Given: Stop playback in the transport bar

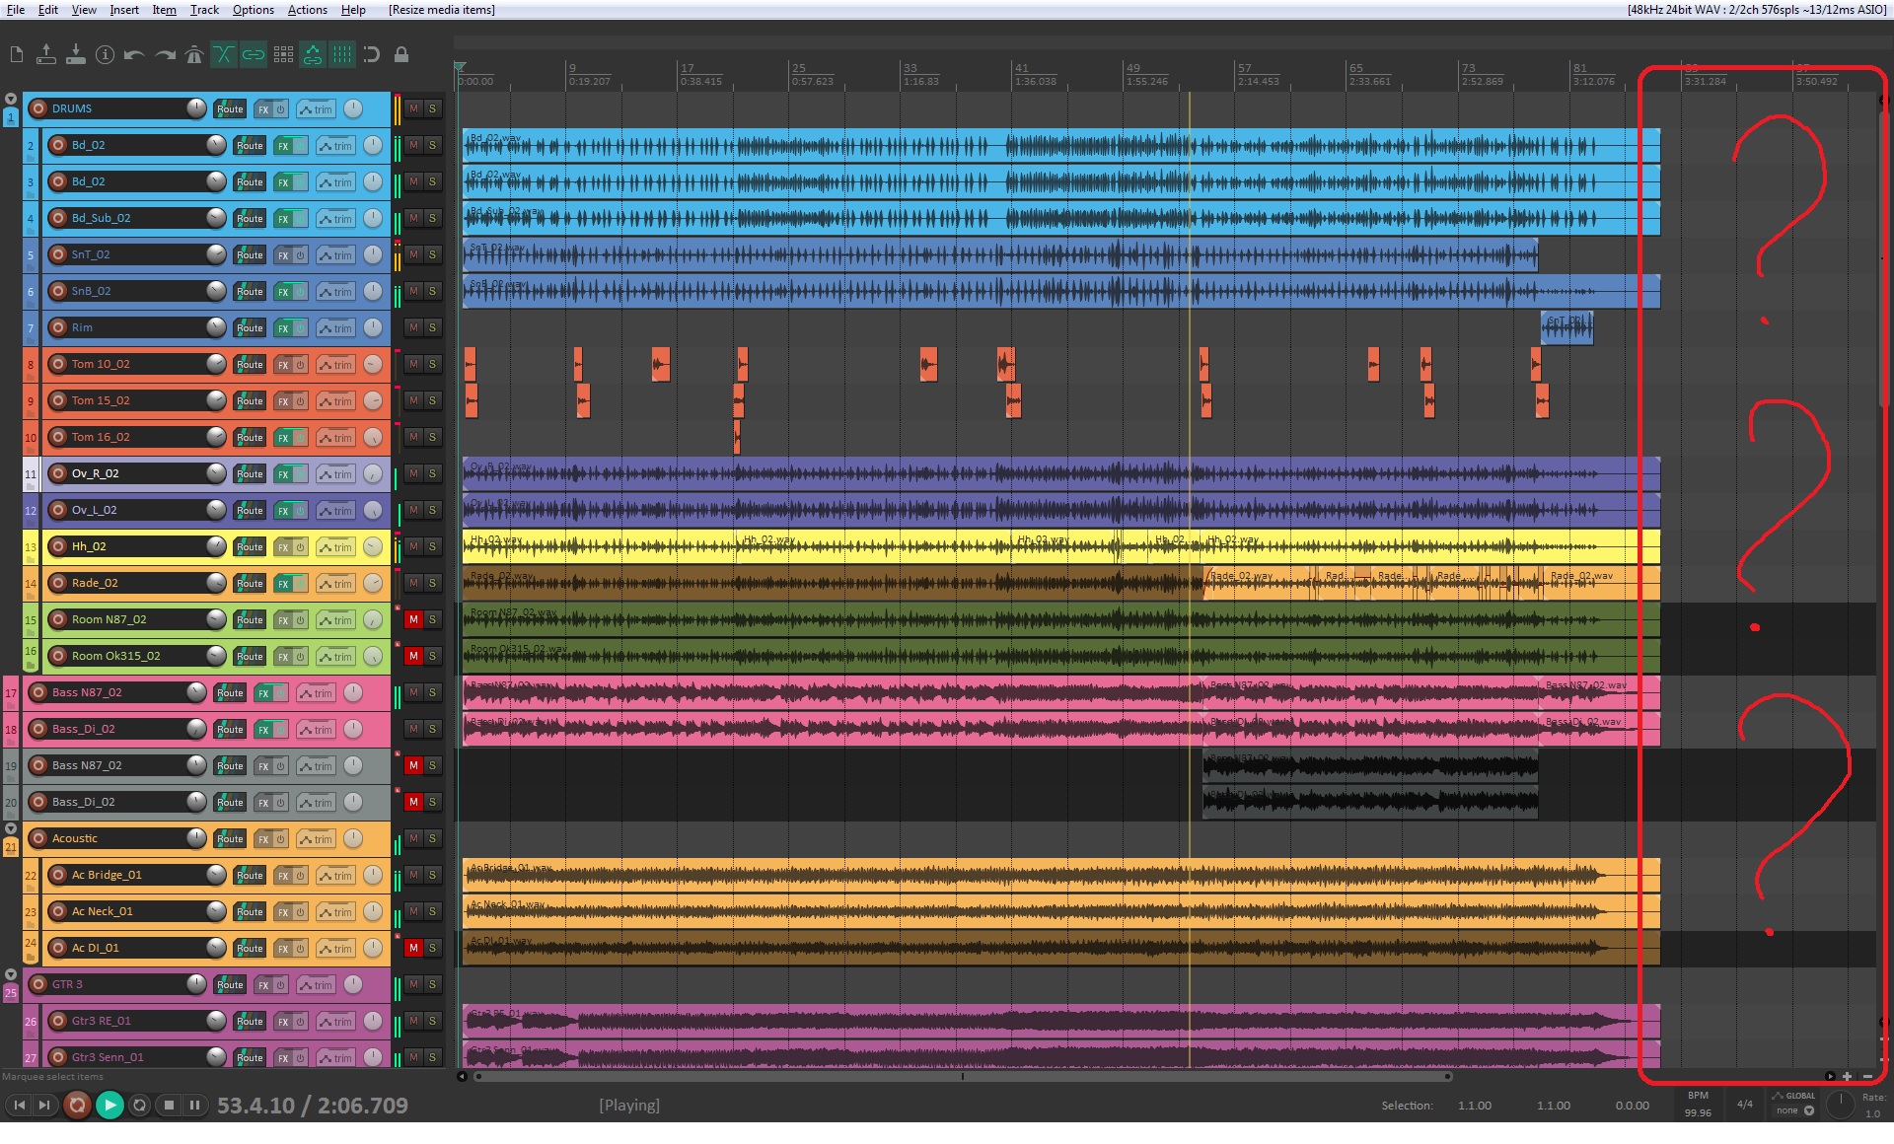Looking at the screenshot, I should pos(169,1106).
